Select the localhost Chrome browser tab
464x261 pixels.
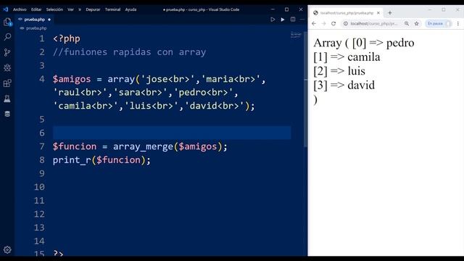(347, 13)
